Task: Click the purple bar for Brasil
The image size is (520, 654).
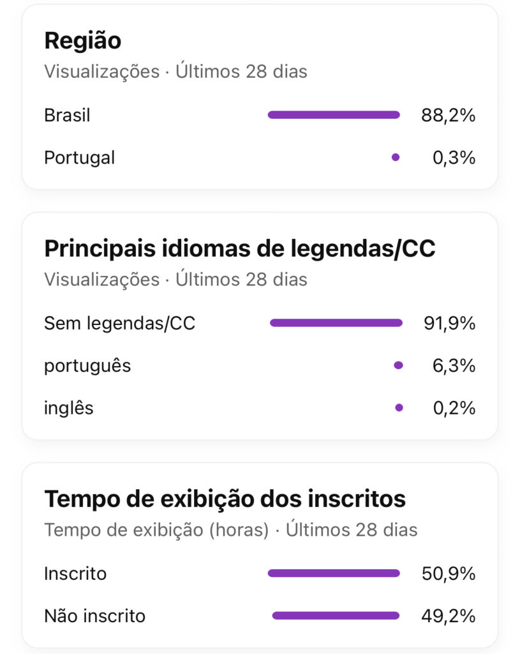Action: tap(334, 115)
